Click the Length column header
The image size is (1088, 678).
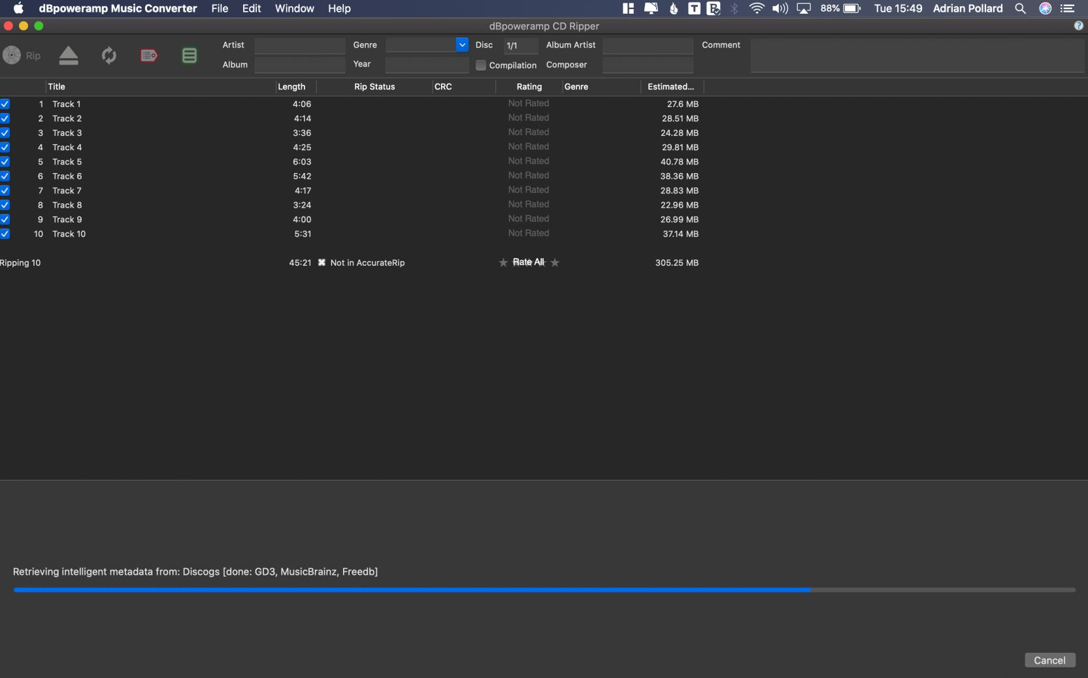pyautogui.click(x=291, y=87)
